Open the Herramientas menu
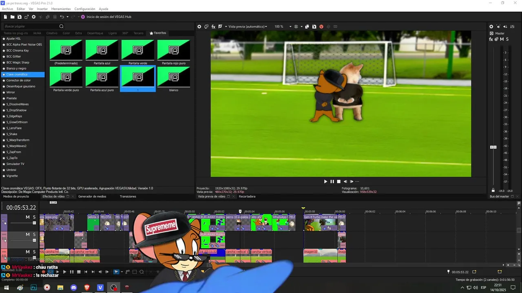The height and width of the screenshot is (293, 522). point(61,9)
